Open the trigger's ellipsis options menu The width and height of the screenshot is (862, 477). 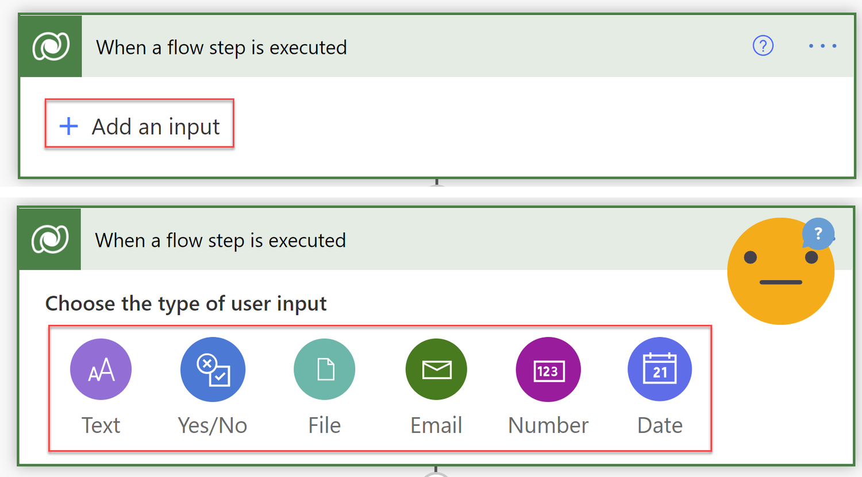822,46
